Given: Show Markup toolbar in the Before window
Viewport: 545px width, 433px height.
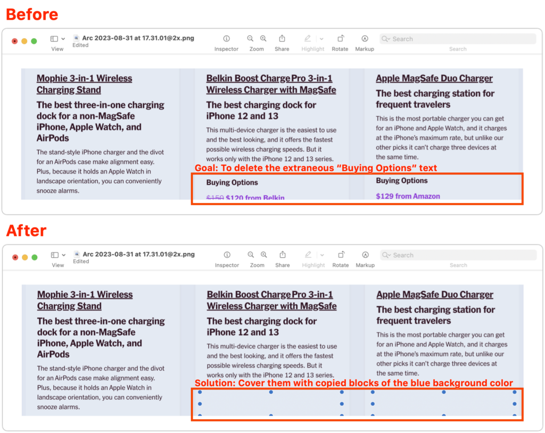Looking at the screenshot, I should pyautogui.click(x=365, y=39).
